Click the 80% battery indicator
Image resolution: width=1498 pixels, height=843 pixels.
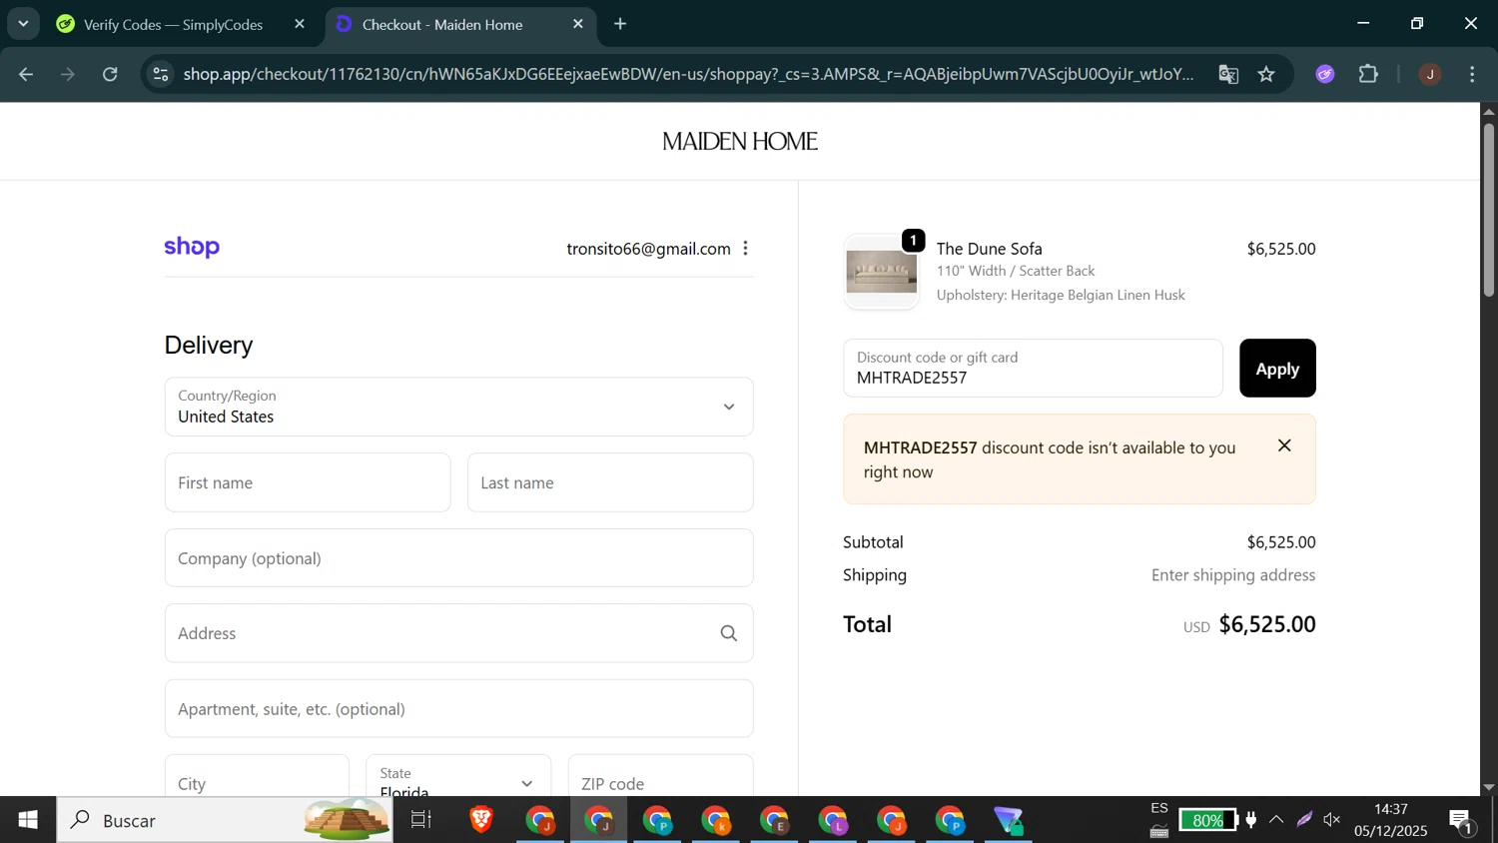pos(1207,820)
